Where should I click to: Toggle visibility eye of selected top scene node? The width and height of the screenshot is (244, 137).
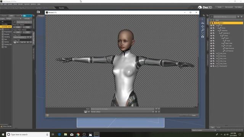pyautogui.click(x=211, y=23)
